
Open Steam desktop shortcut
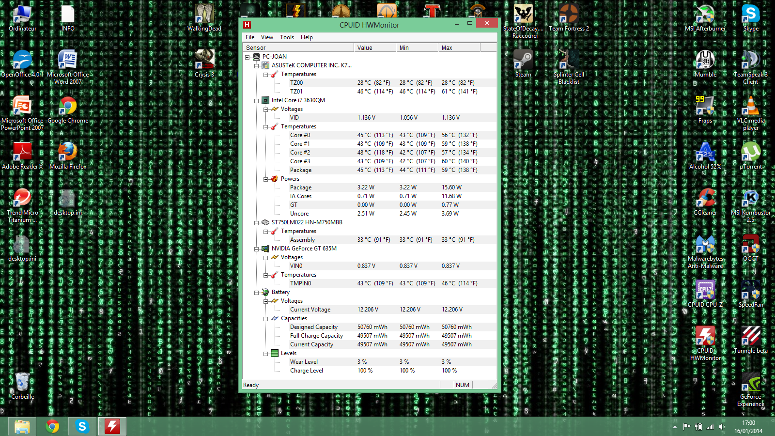click(x=523, y=64)
